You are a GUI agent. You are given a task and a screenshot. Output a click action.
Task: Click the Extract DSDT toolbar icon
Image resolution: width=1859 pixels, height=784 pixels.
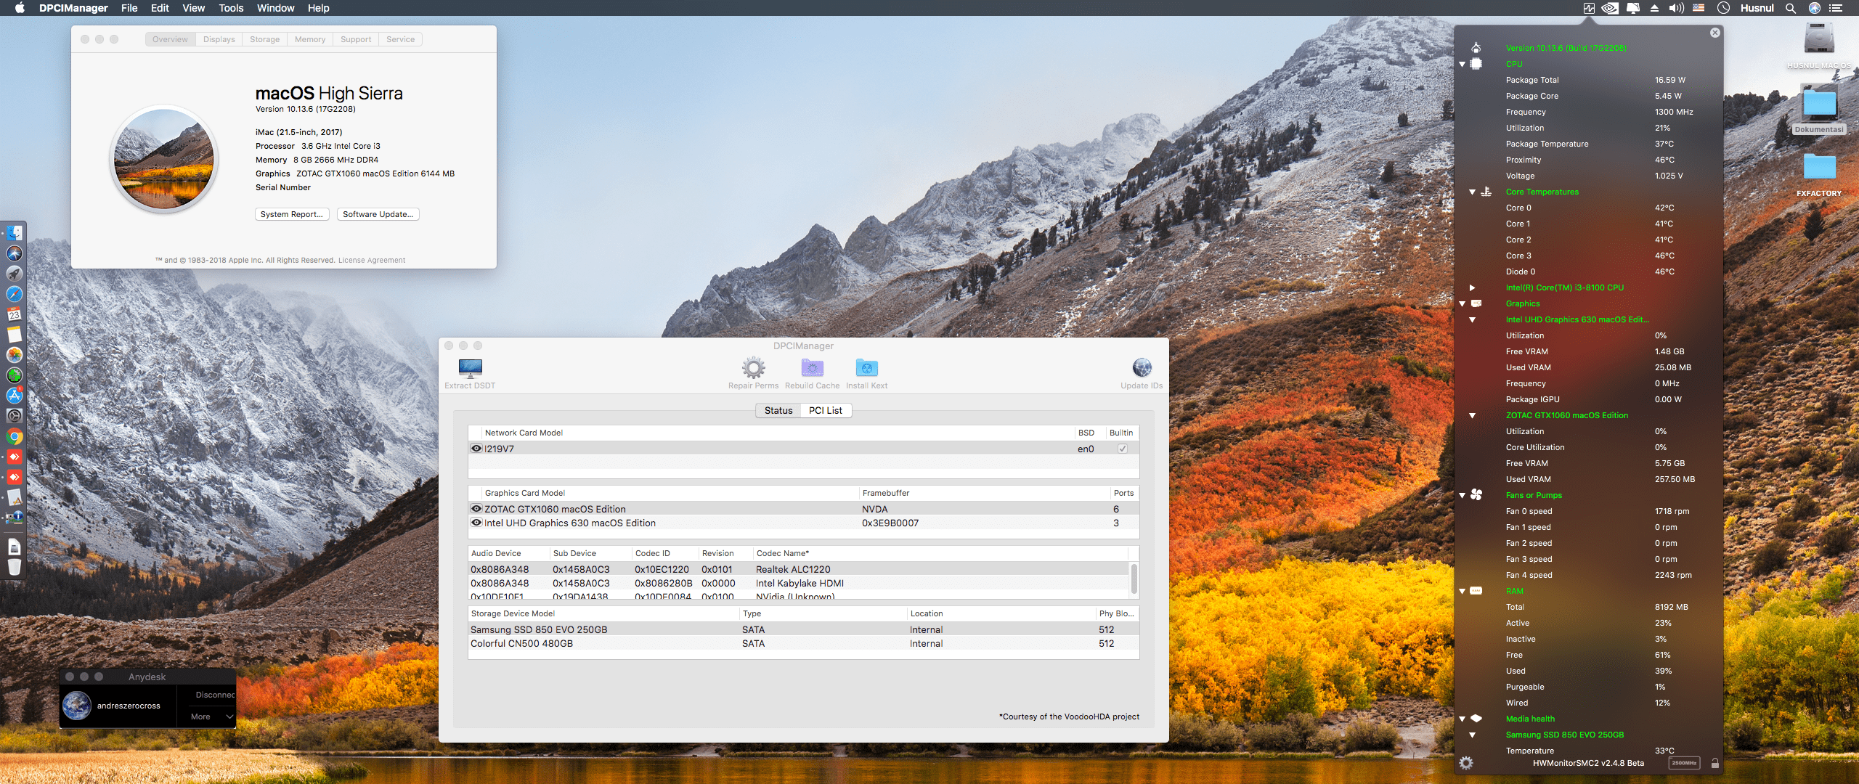click(x=470, y=368)
